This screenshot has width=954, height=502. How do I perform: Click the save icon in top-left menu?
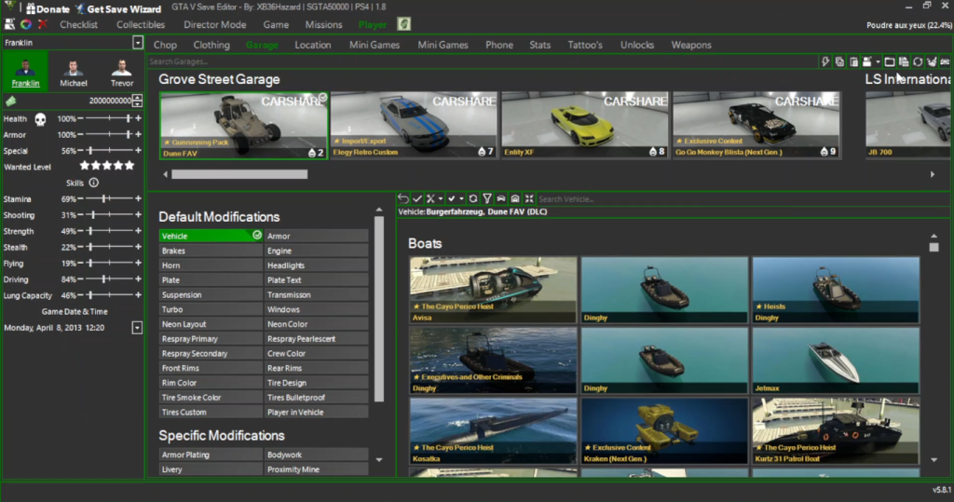[x=9, y=24]
